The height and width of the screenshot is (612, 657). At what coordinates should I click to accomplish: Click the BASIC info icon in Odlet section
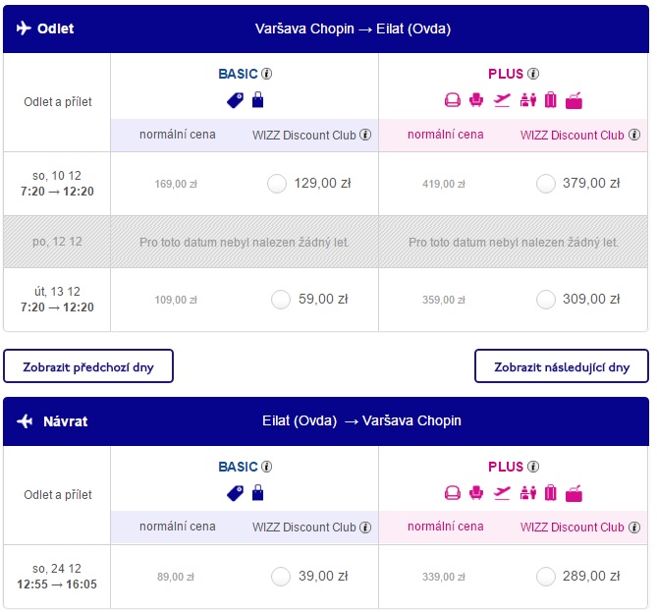tap(266, 74)
